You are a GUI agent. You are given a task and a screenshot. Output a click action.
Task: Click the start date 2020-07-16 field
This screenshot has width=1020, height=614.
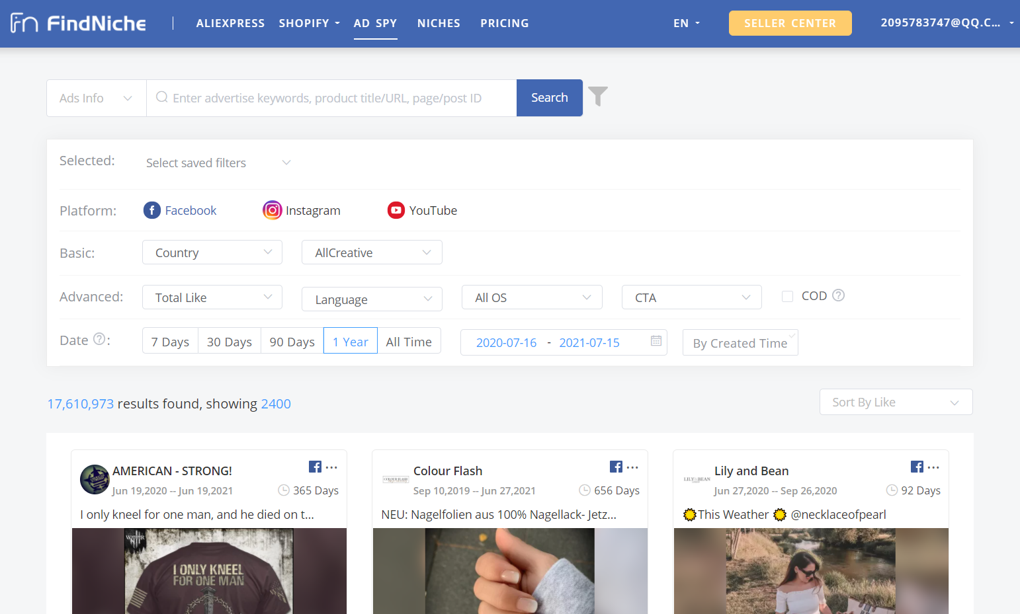(x=506, y=342)
